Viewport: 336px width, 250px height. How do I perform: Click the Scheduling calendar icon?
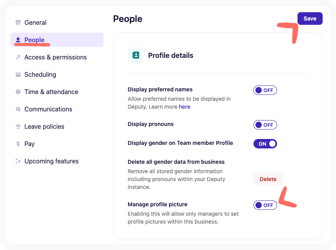[x=17, y=74]
